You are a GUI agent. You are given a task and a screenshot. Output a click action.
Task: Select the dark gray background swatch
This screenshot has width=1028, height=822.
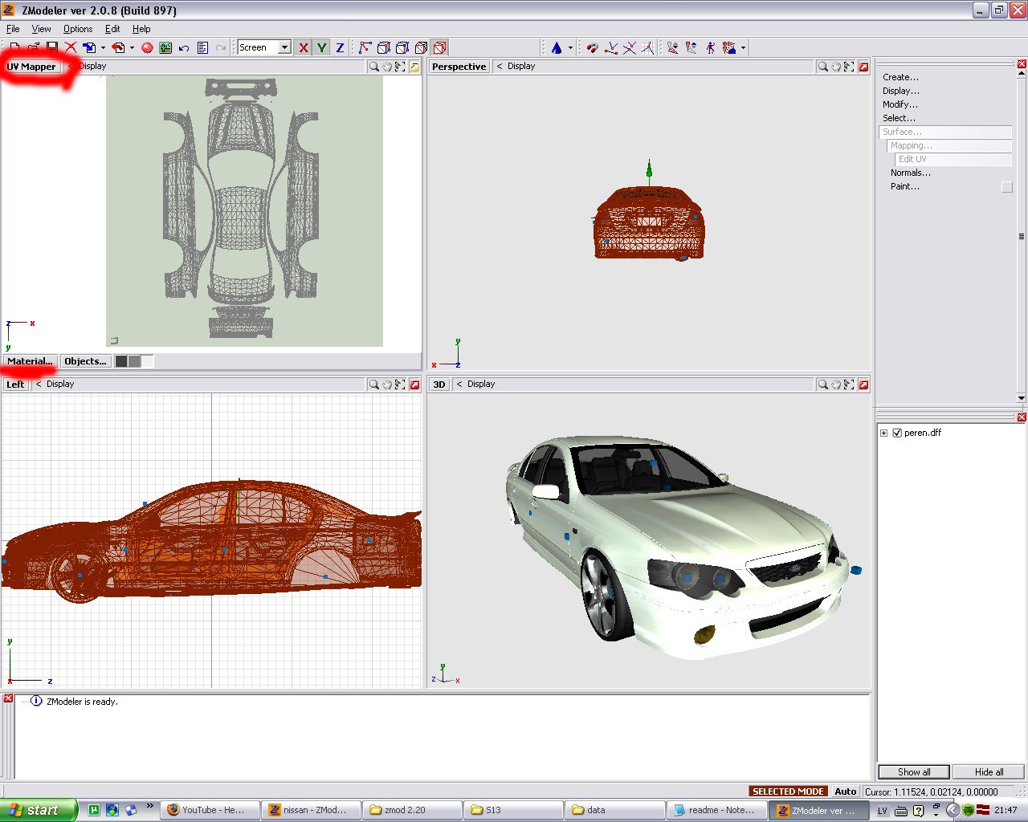click(x=121, y=361)
